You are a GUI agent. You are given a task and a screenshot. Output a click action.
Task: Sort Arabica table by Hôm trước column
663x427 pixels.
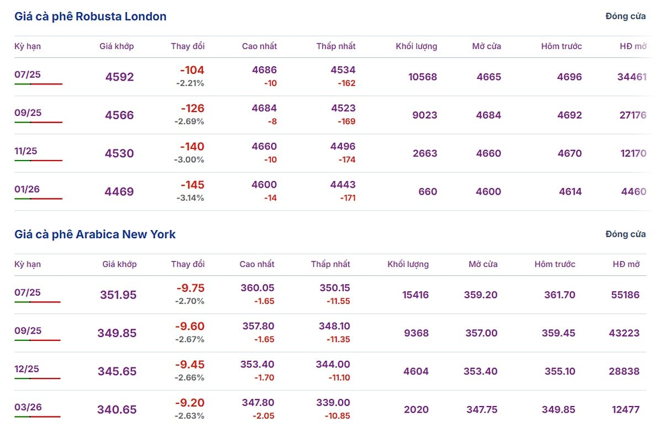pos(555,264)
